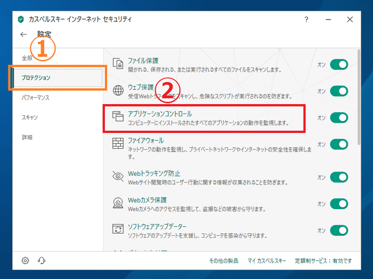This screenshot has width=373, height=279.
Task: Click the ファイアウォール description text
Action: tap(220, 153)
